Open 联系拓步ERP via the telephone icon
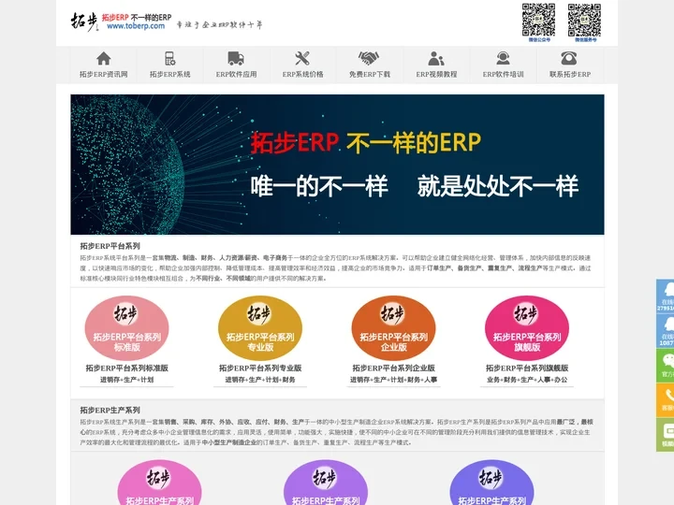674x505 pixels. [x=569, y=58]
